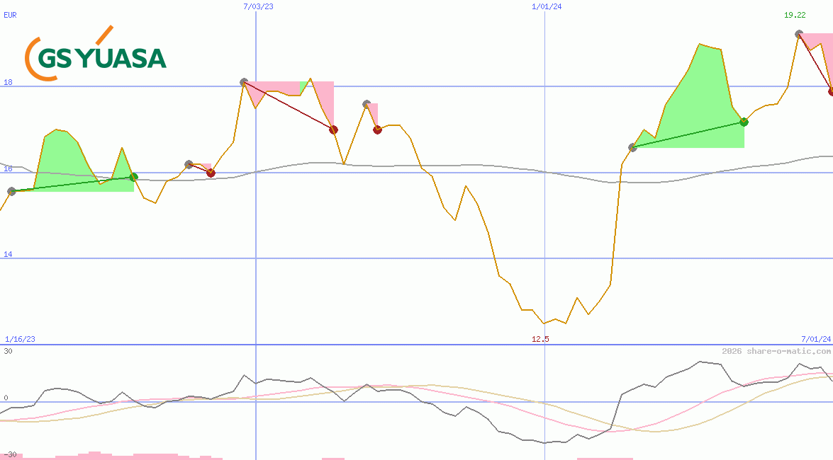Click the 12.5 low price label

coord(540,339)
